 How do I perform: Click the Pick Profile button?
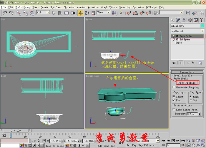coord(187,83)
